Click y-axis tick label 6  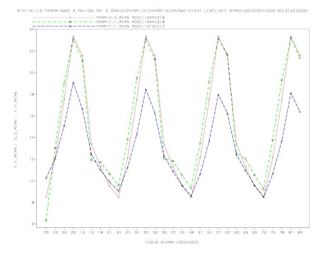pyautogui.click(x=33, y=224)
